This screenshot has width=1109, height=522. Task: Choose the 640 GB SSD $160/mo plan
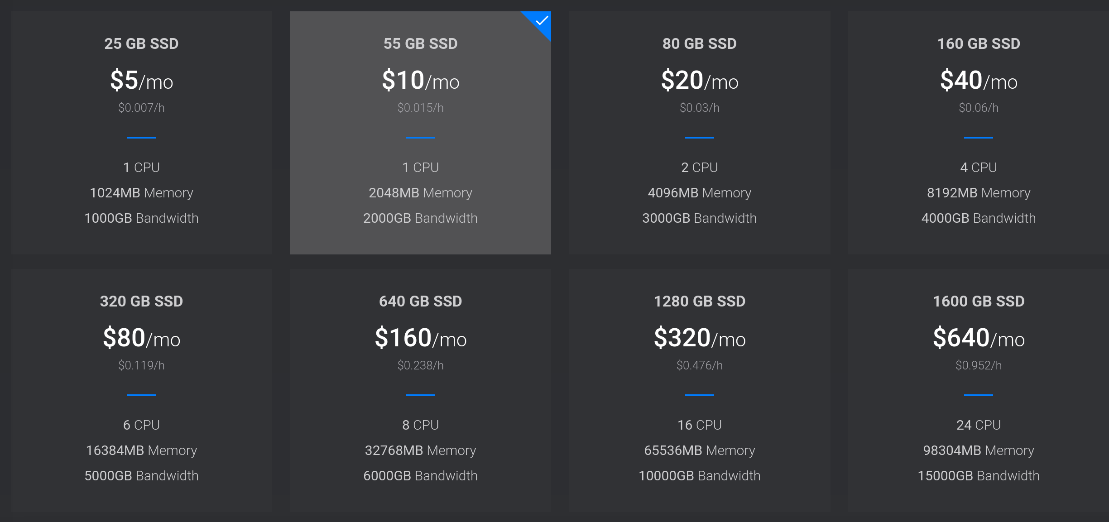[420, 390]
